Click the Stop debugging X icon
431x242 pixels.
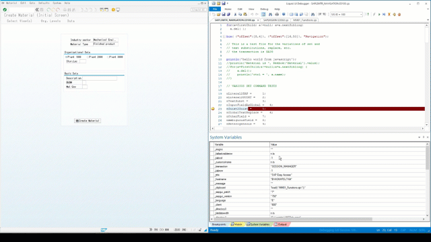[389, 14]
